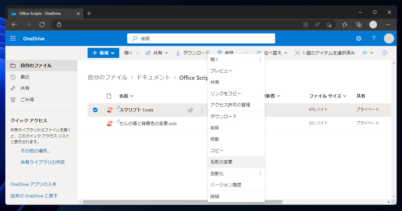The width and height of the screenshot is (402, 211).
Task: Open the view options dropdown
Action: [368, 53]
